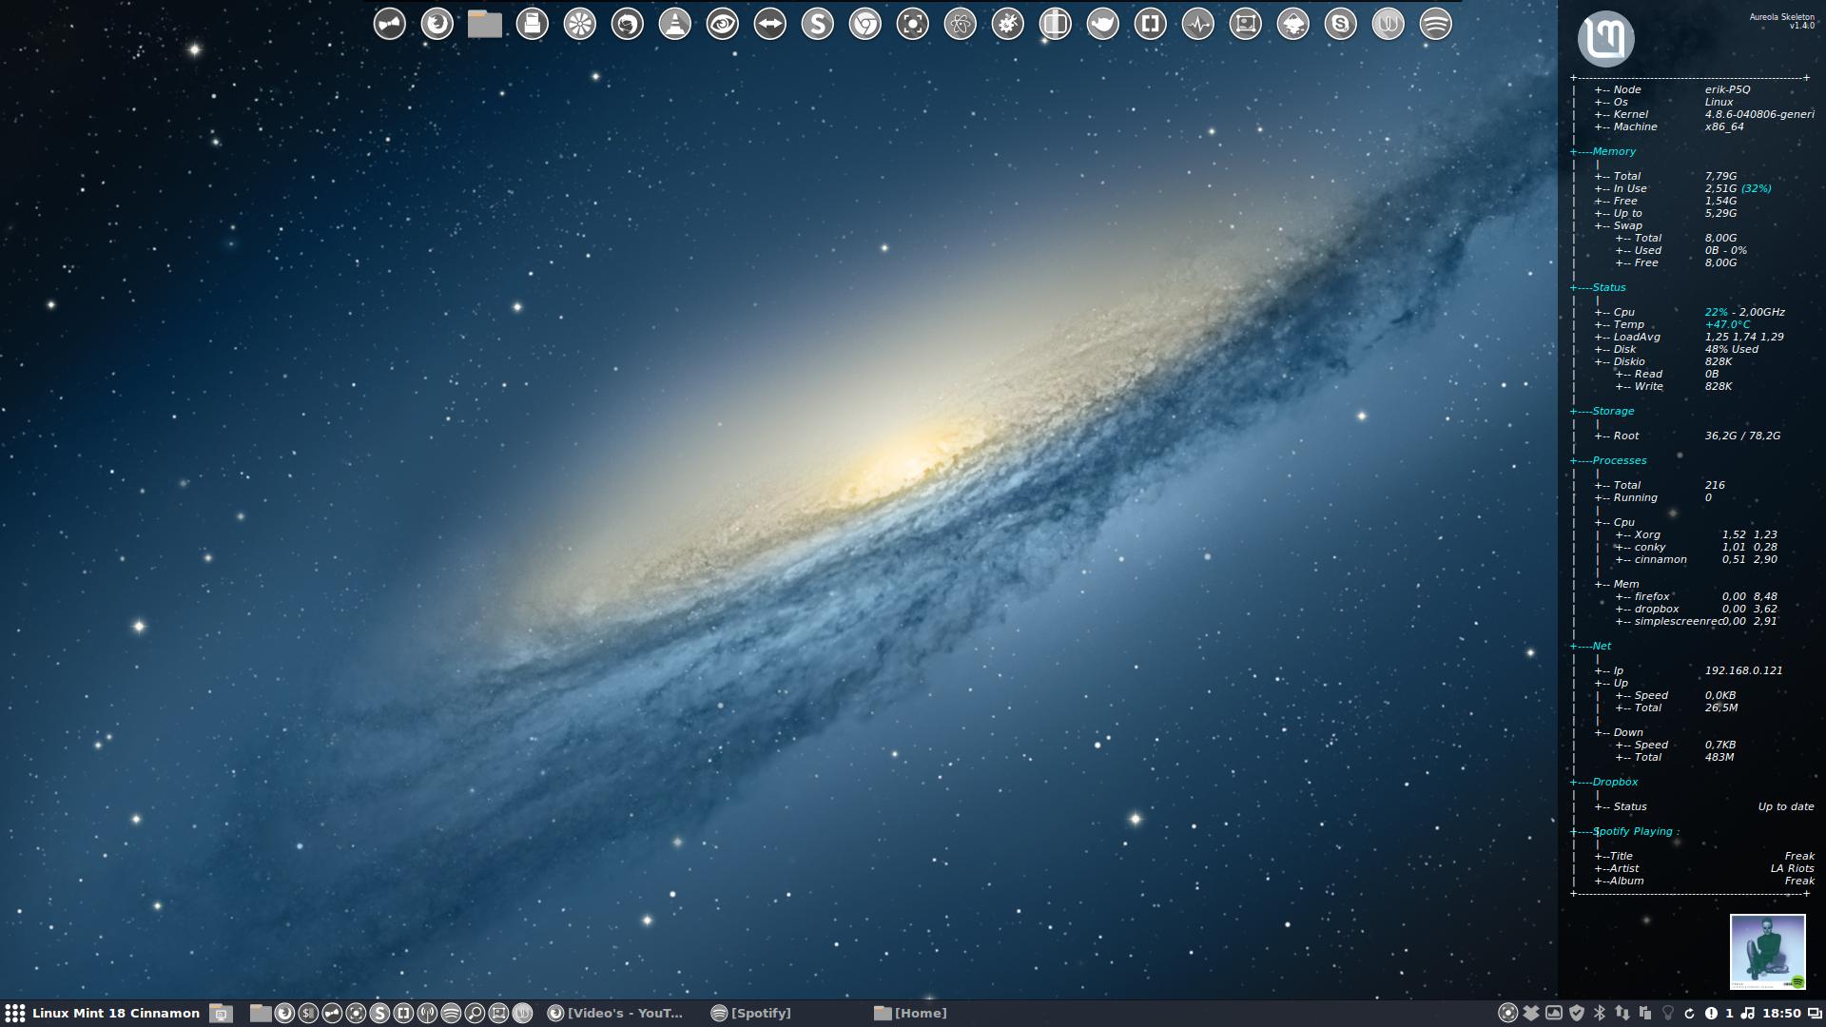Click the Node value erik-P5Q

click(1727, 89)
